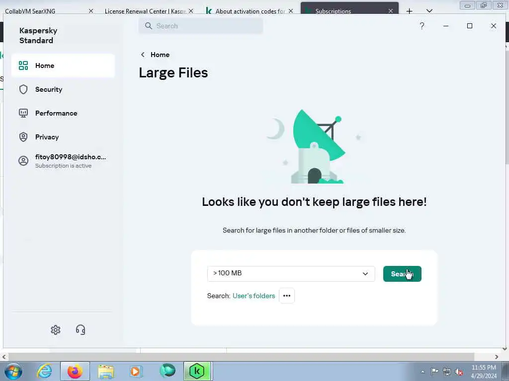Click the Performance monitor icon

click(x=23, y=113)
